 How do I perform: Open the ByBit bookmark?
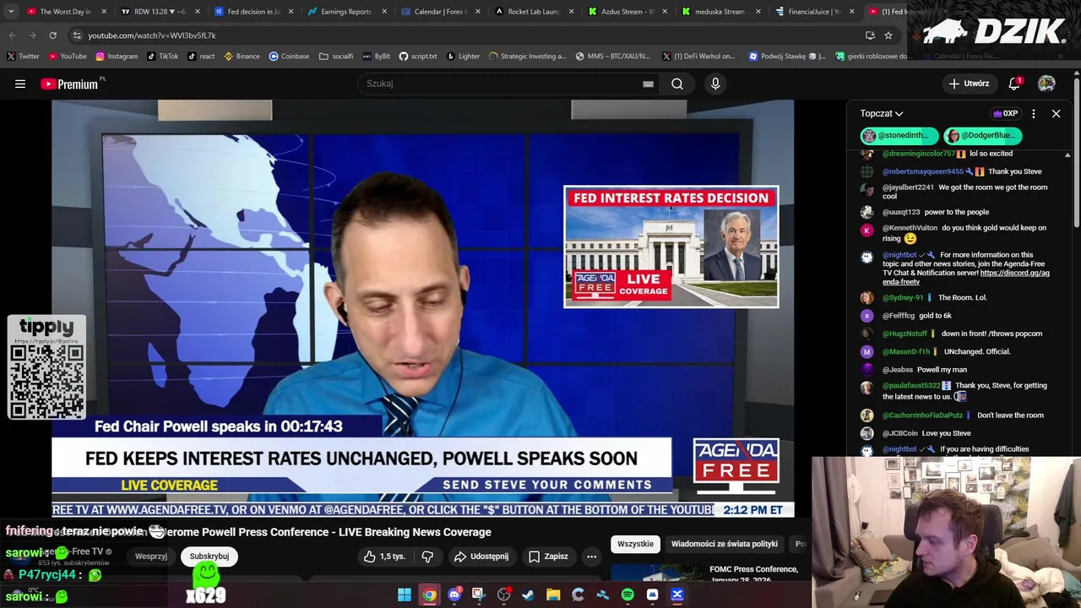tap(377, 57)
